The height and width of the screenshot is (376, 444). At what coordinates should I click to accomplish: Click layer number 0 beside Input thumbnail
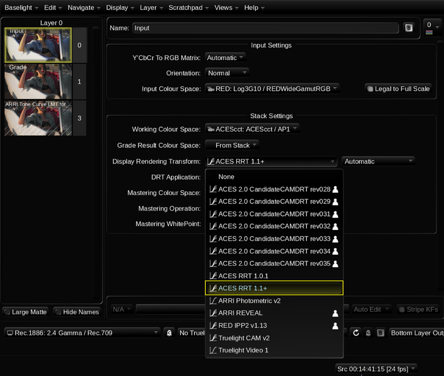tap(79, 45)
